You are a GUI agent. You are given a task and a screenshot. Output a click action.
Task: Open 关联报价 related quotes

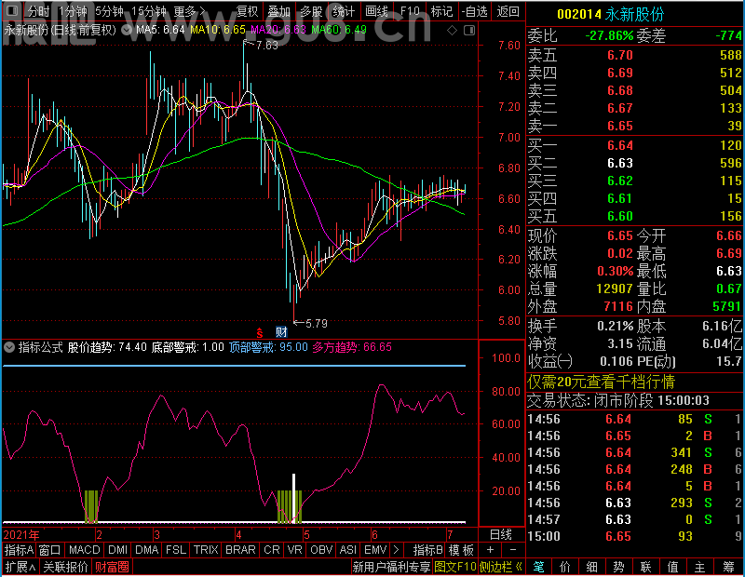[65, 567]
